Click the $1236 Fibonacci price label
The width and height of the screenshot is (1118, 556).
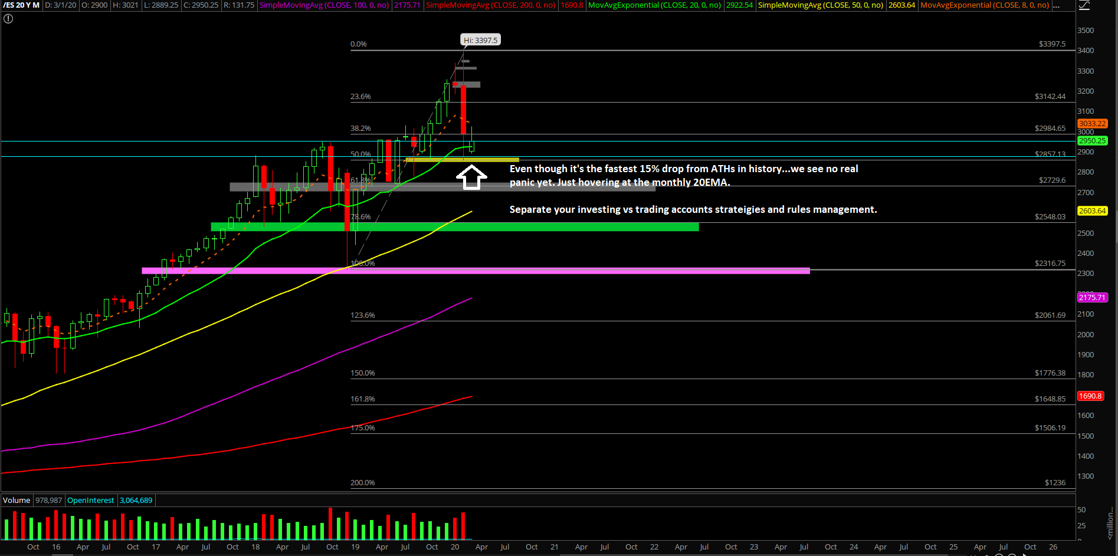tap(1055, 483)
